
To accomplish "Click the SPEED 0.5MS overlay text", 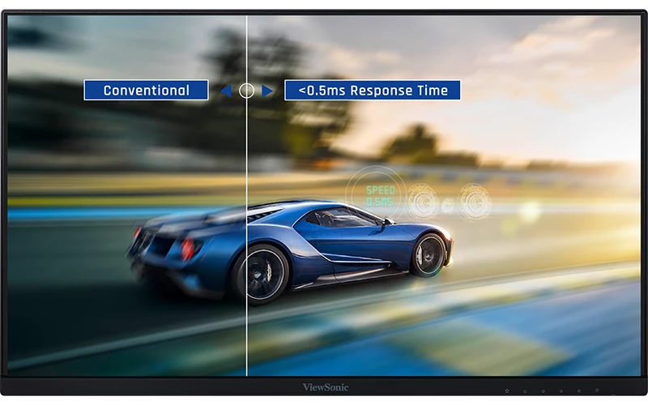I will tap(380, 196).
